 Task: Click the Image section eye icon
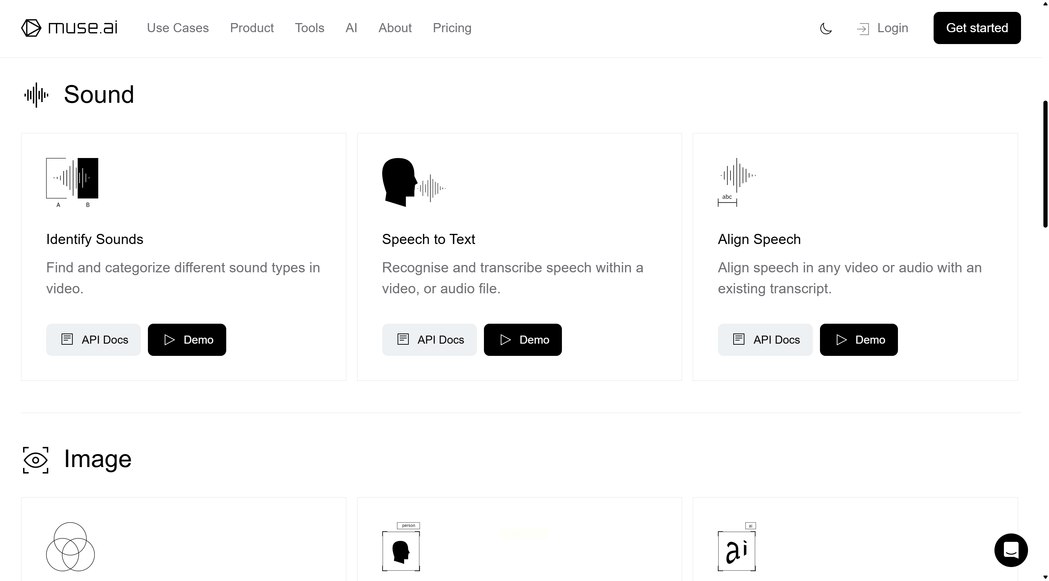click(x=35, y=460)
